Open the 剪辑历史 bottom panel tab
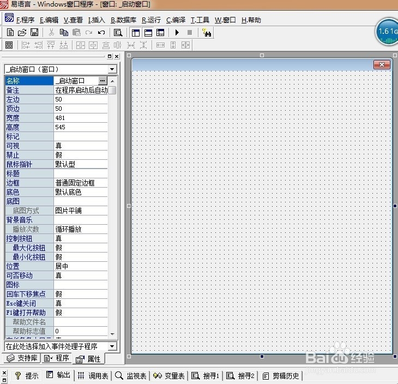This screenshot has height=384, width=398. click(281, 376)
